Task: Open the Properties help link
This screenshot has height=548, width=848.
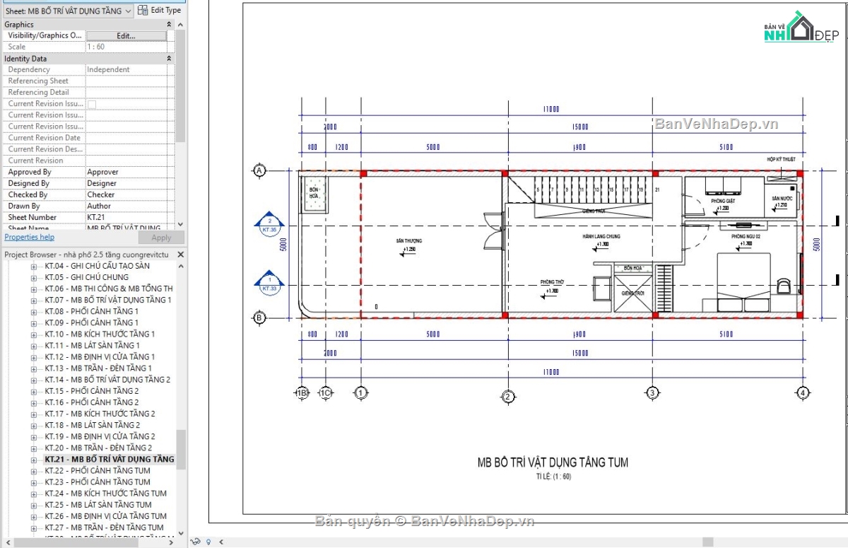Action: pos(29,237)
